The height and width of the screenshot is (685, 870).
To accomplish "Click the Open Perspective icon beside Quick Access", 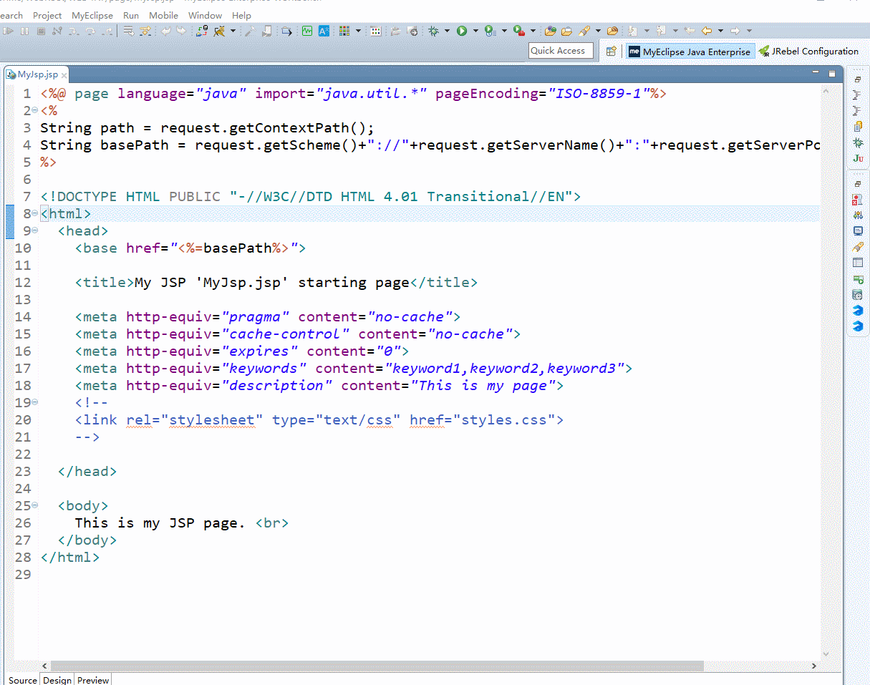I will (611, 51).
